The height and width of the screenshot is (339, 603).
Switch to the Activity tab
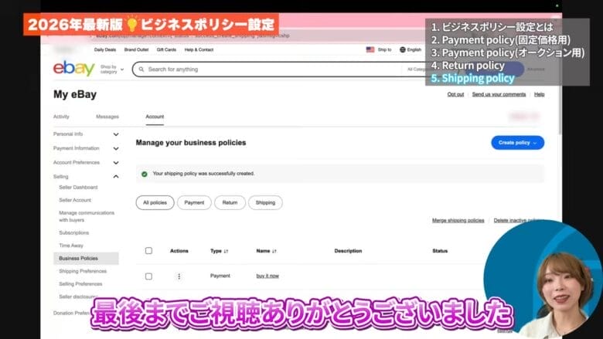pyautogui.click(x=61, y=117)
